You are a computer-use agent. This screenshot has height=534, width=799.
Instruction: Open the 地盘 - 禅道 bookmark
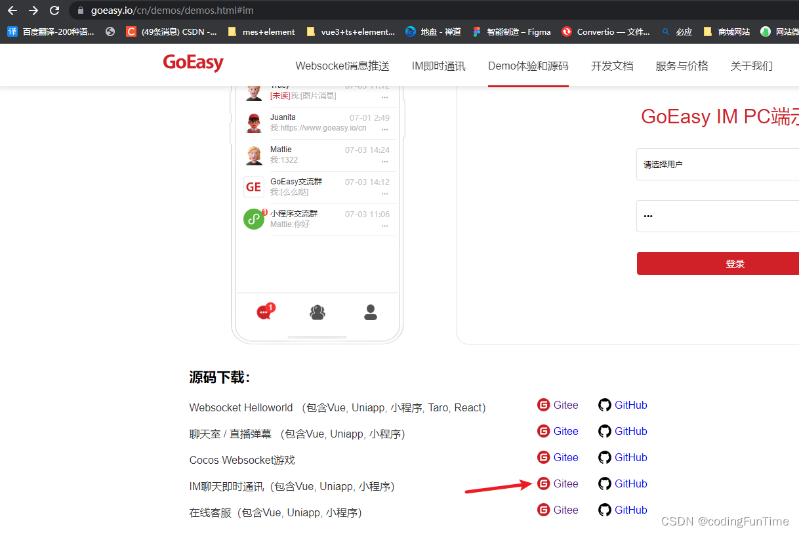click(x=433, y=31)
